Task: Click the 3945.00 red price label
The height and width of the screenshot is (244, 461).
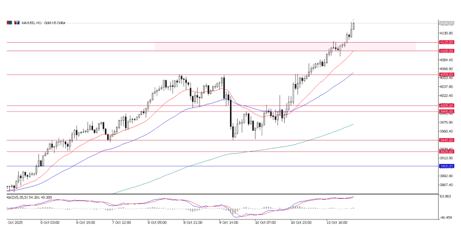Action: [x=447, y=140]
